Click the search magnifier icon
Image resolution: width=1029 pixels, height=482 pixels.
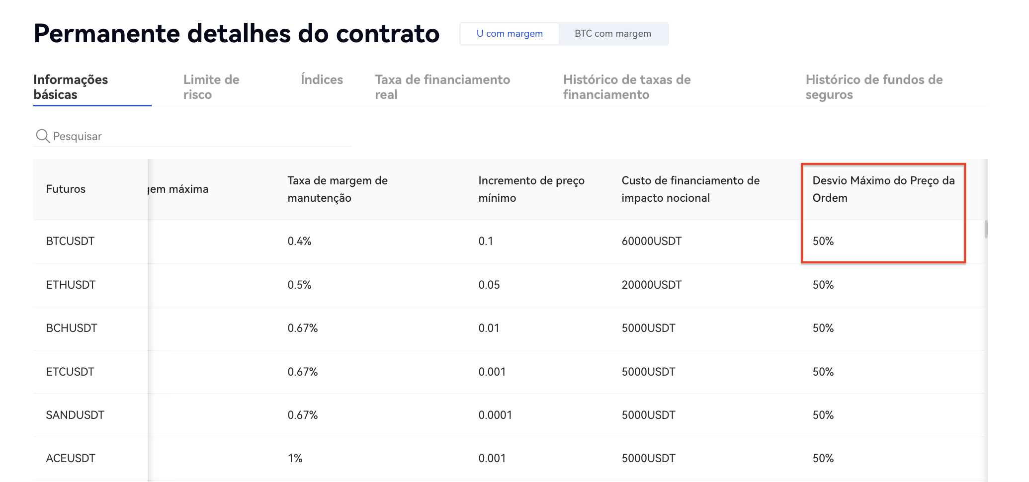point(43,136)
